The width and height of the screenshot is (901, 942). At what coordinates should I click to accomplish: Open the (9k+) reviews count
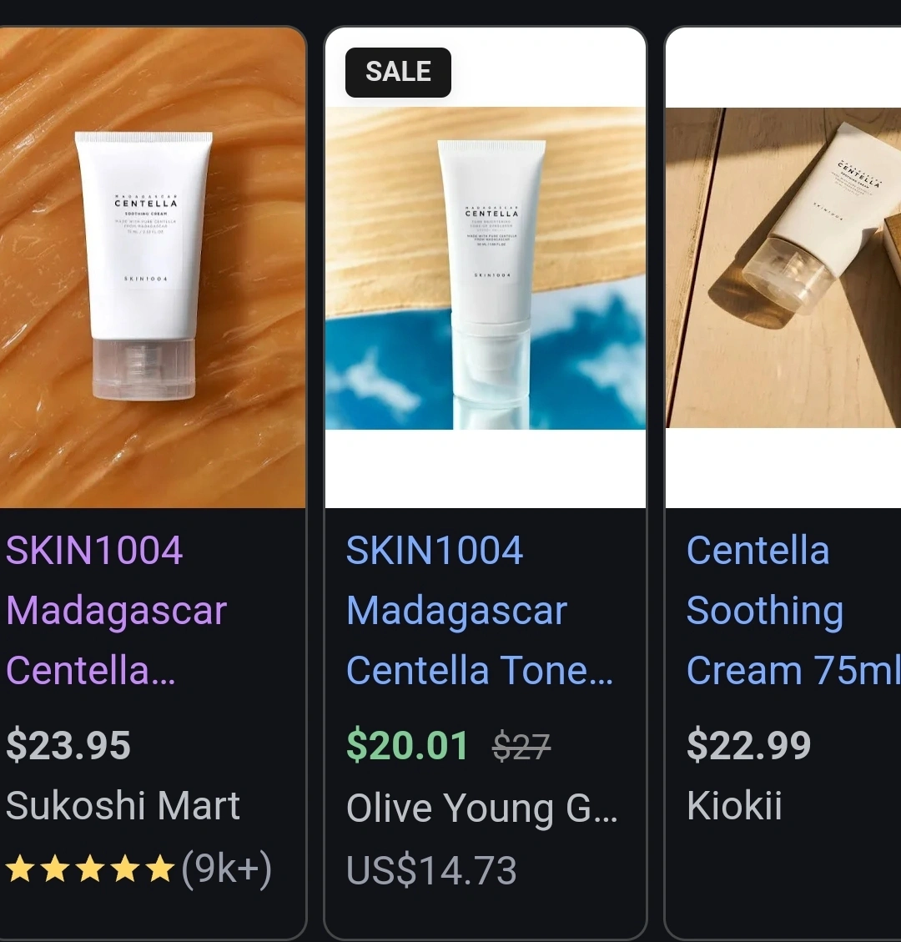click(x=226, y=869)
